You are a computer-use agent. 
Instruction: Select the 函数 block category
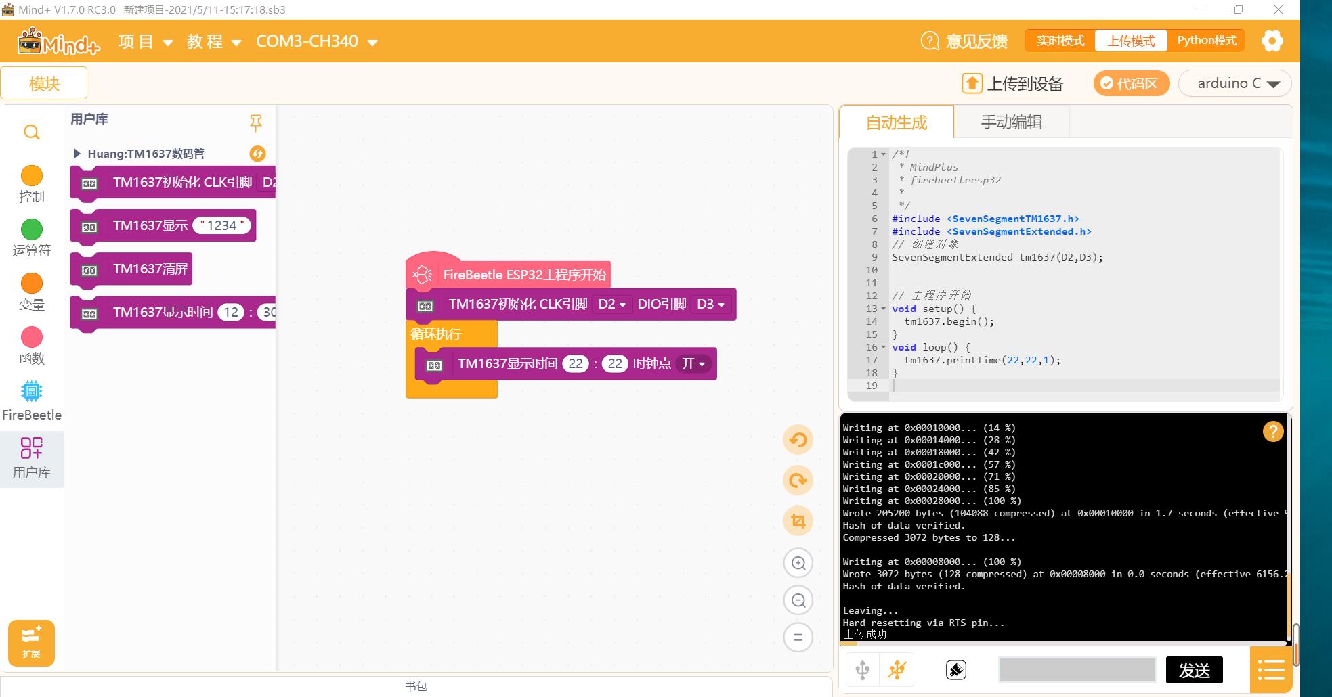(32, 346)
